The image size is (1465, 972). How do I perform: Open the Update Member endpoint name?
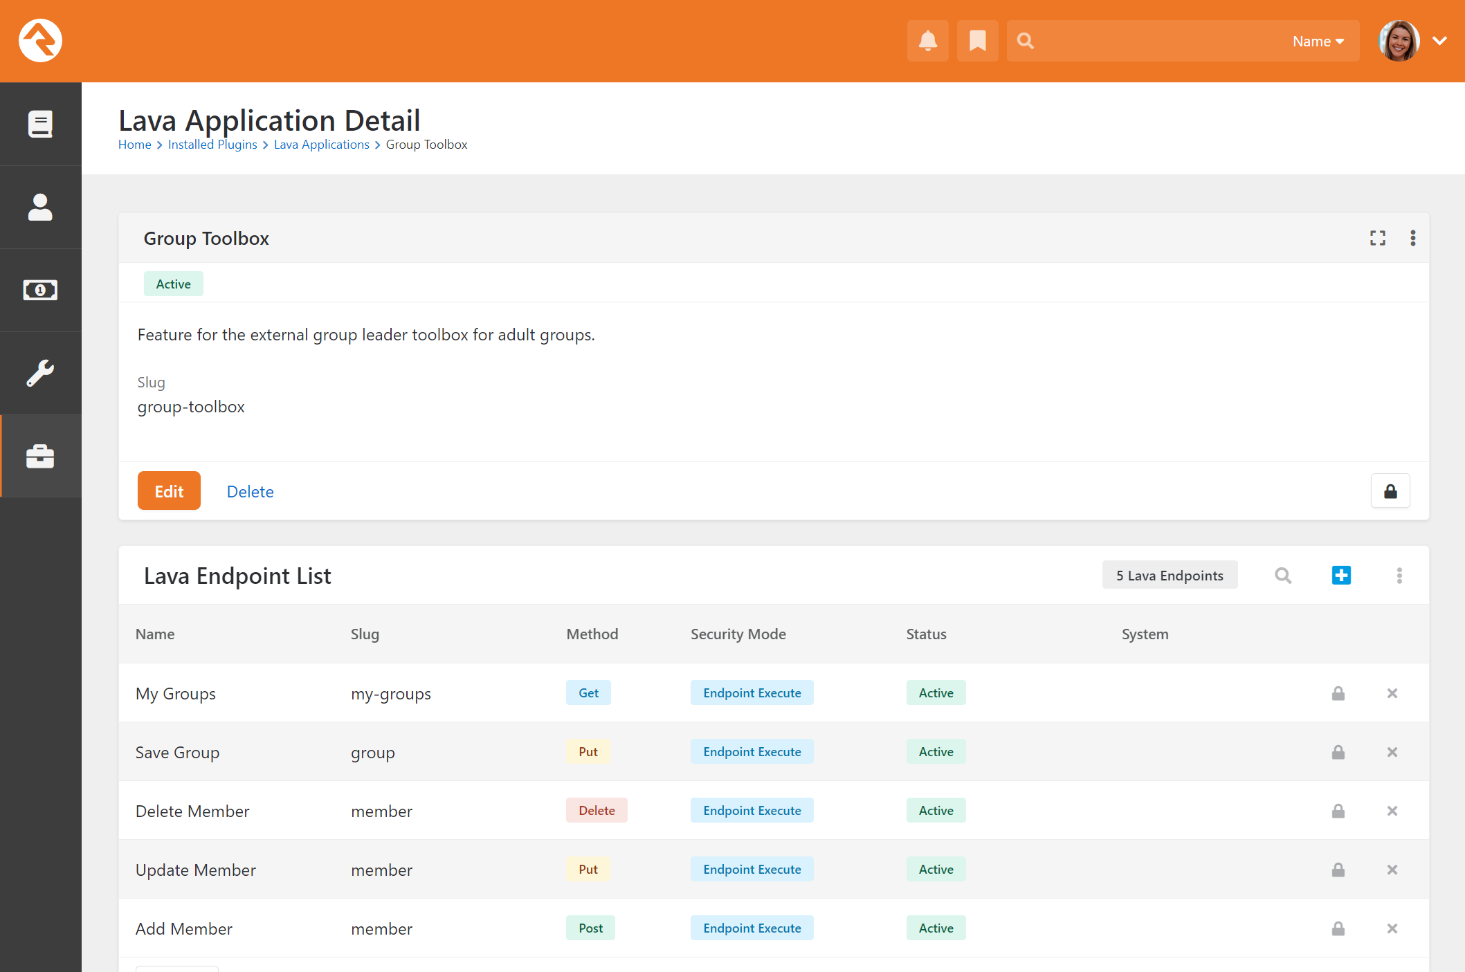click(x=196, y=870)
